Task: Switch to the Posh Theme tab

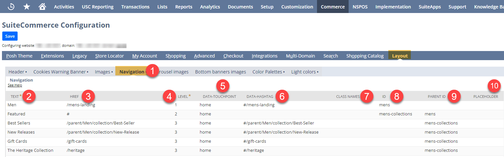Action: pos(19,56)
